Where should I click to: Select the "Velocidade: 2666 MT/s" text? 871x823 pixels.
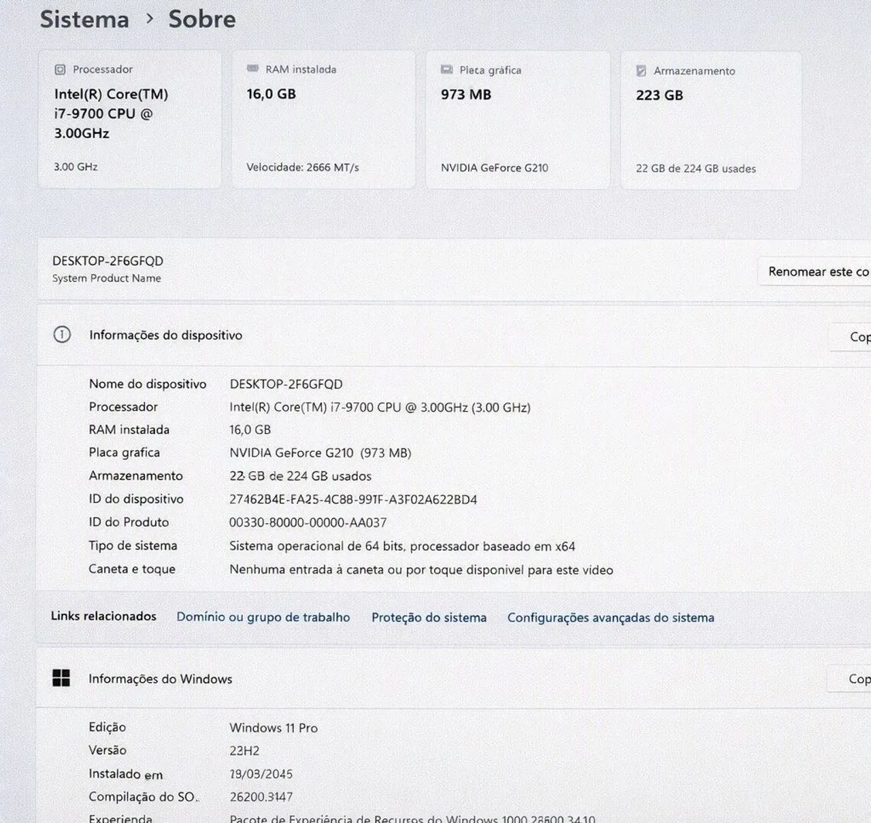pos(302,167)
